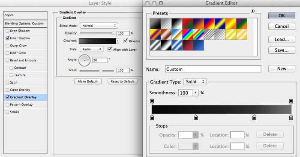Image resolution: width=300 pixels, height=157 pixels.
Task: Click the Load... button
Action: point(282,39)
